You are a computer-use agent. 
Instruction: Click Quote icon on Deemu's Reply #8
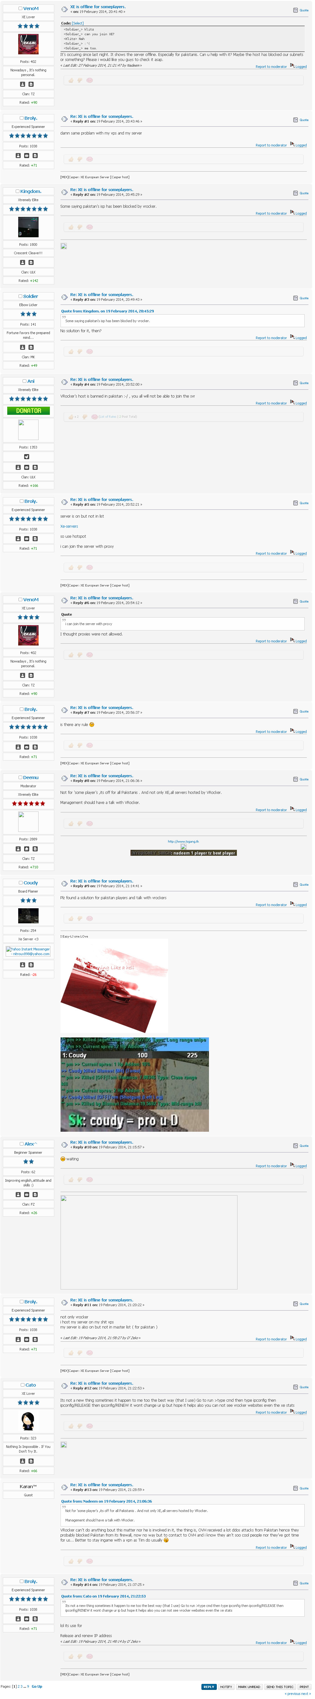(x=295, y=779)
